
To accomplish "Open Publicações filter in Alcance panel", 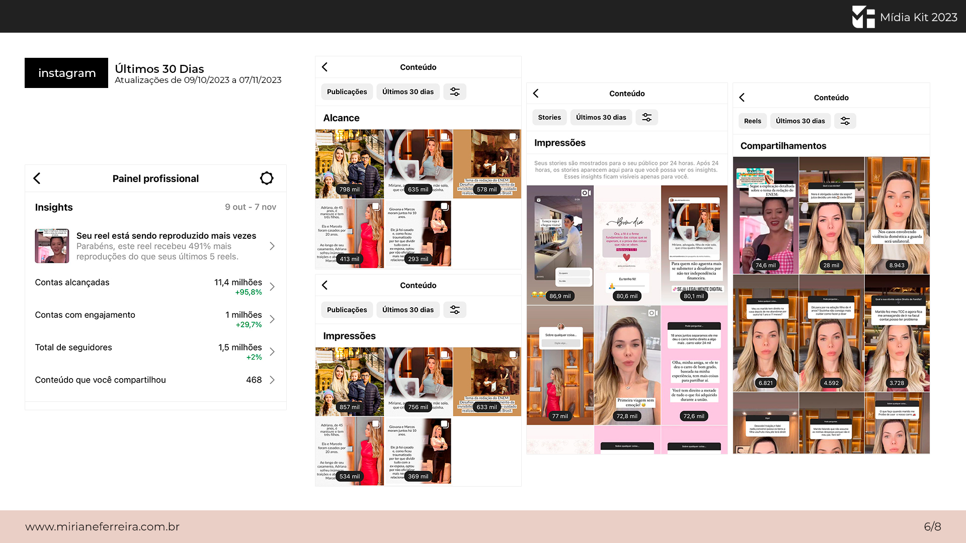I will pos(347,92).
